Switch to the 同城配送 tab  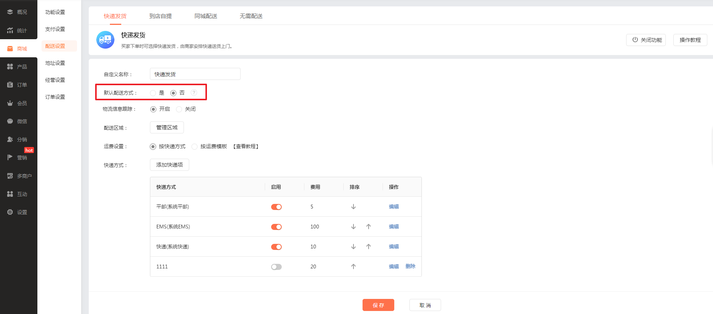pyautogui.click(x=206, y=16)
